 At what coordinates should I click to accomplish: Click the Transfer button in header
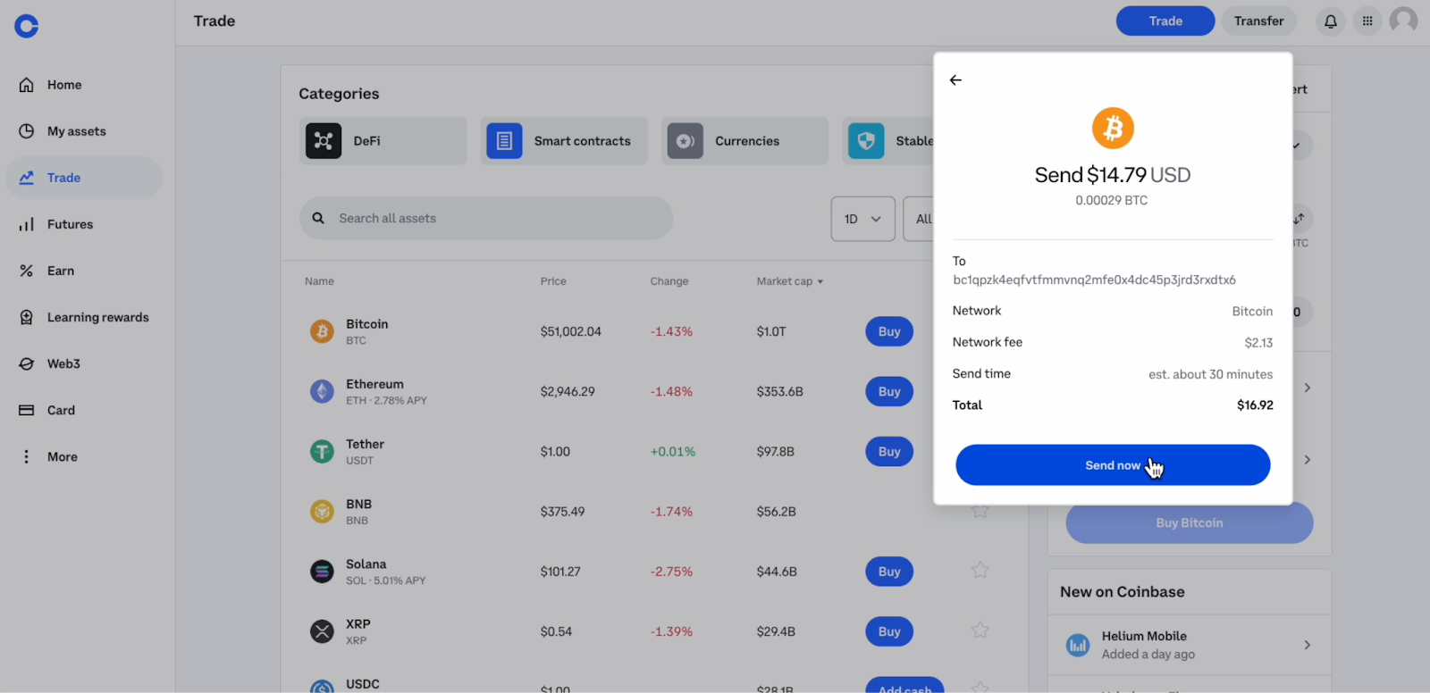(x=1258, y=21)
